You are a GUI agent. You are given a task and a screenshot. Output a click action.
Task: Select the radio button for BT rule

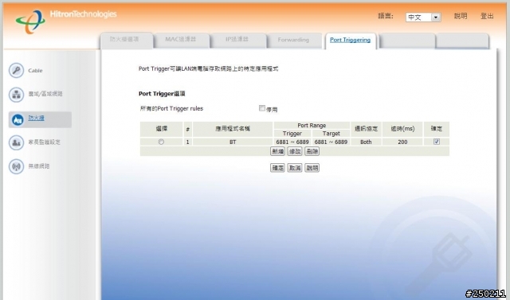[161, 142]
